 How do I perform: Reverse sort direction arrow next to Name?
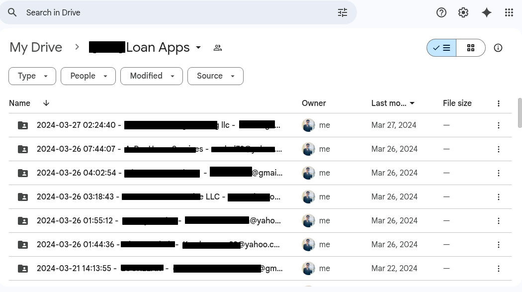tap(46, 103)
